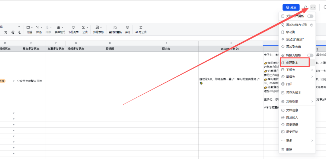Open the 公式 dropdown arrow
326x159 pixels.
coord(87,27)
